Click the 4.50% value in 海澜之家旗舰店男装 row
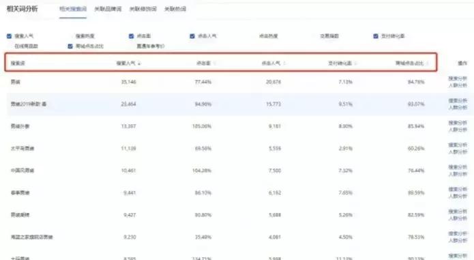Image resolution: width=474 pixels, height=260 pixels. tap(346, 237)
